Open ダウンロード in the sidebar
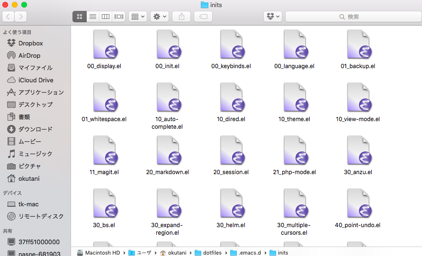Image resolution: width=422 pixels, height=256 pixels. [x=36, y=129]
